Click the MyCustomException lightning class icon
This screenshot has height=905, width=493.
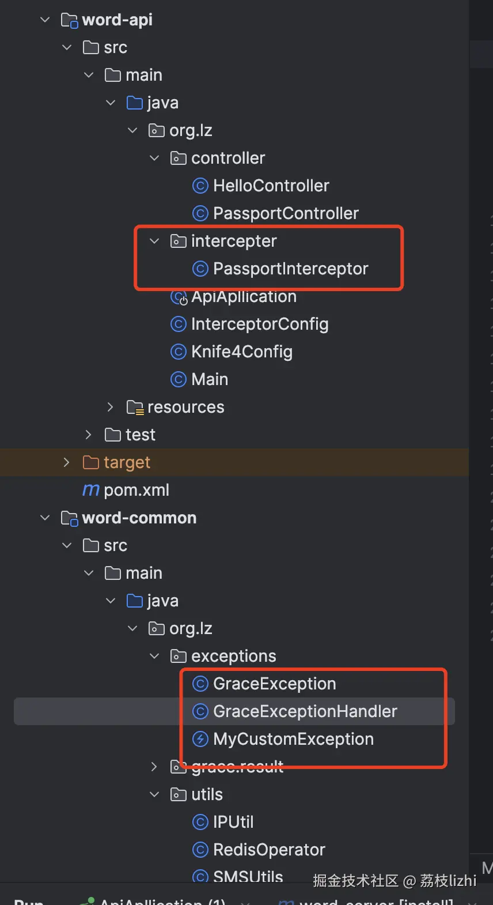tap(200, 739)
